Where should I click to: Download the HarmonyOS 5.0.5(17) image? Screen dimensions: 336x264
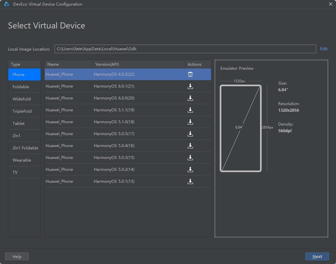pyautogui.click(x=190, y=134)
